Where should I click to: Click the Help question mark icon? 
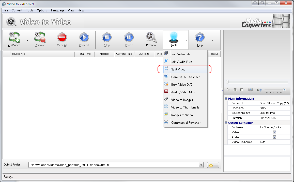coord(200,38)
